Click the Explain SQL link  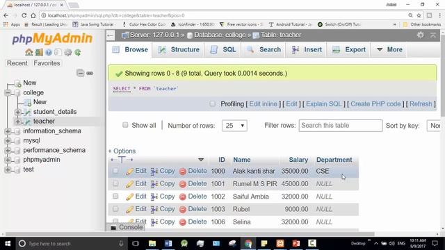click(x=324, y=103)
